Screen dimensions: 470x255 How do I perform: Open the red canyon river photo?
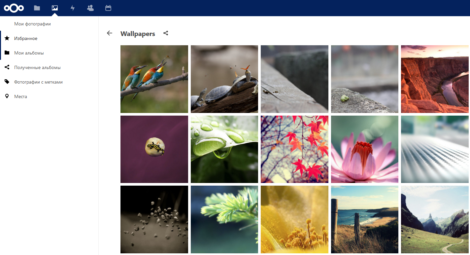click(x=435, y=79)
